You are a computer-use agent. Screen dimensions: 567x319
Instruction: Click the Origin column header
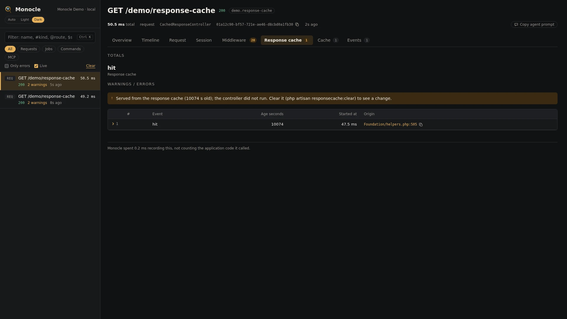click(x=369, y=114)
